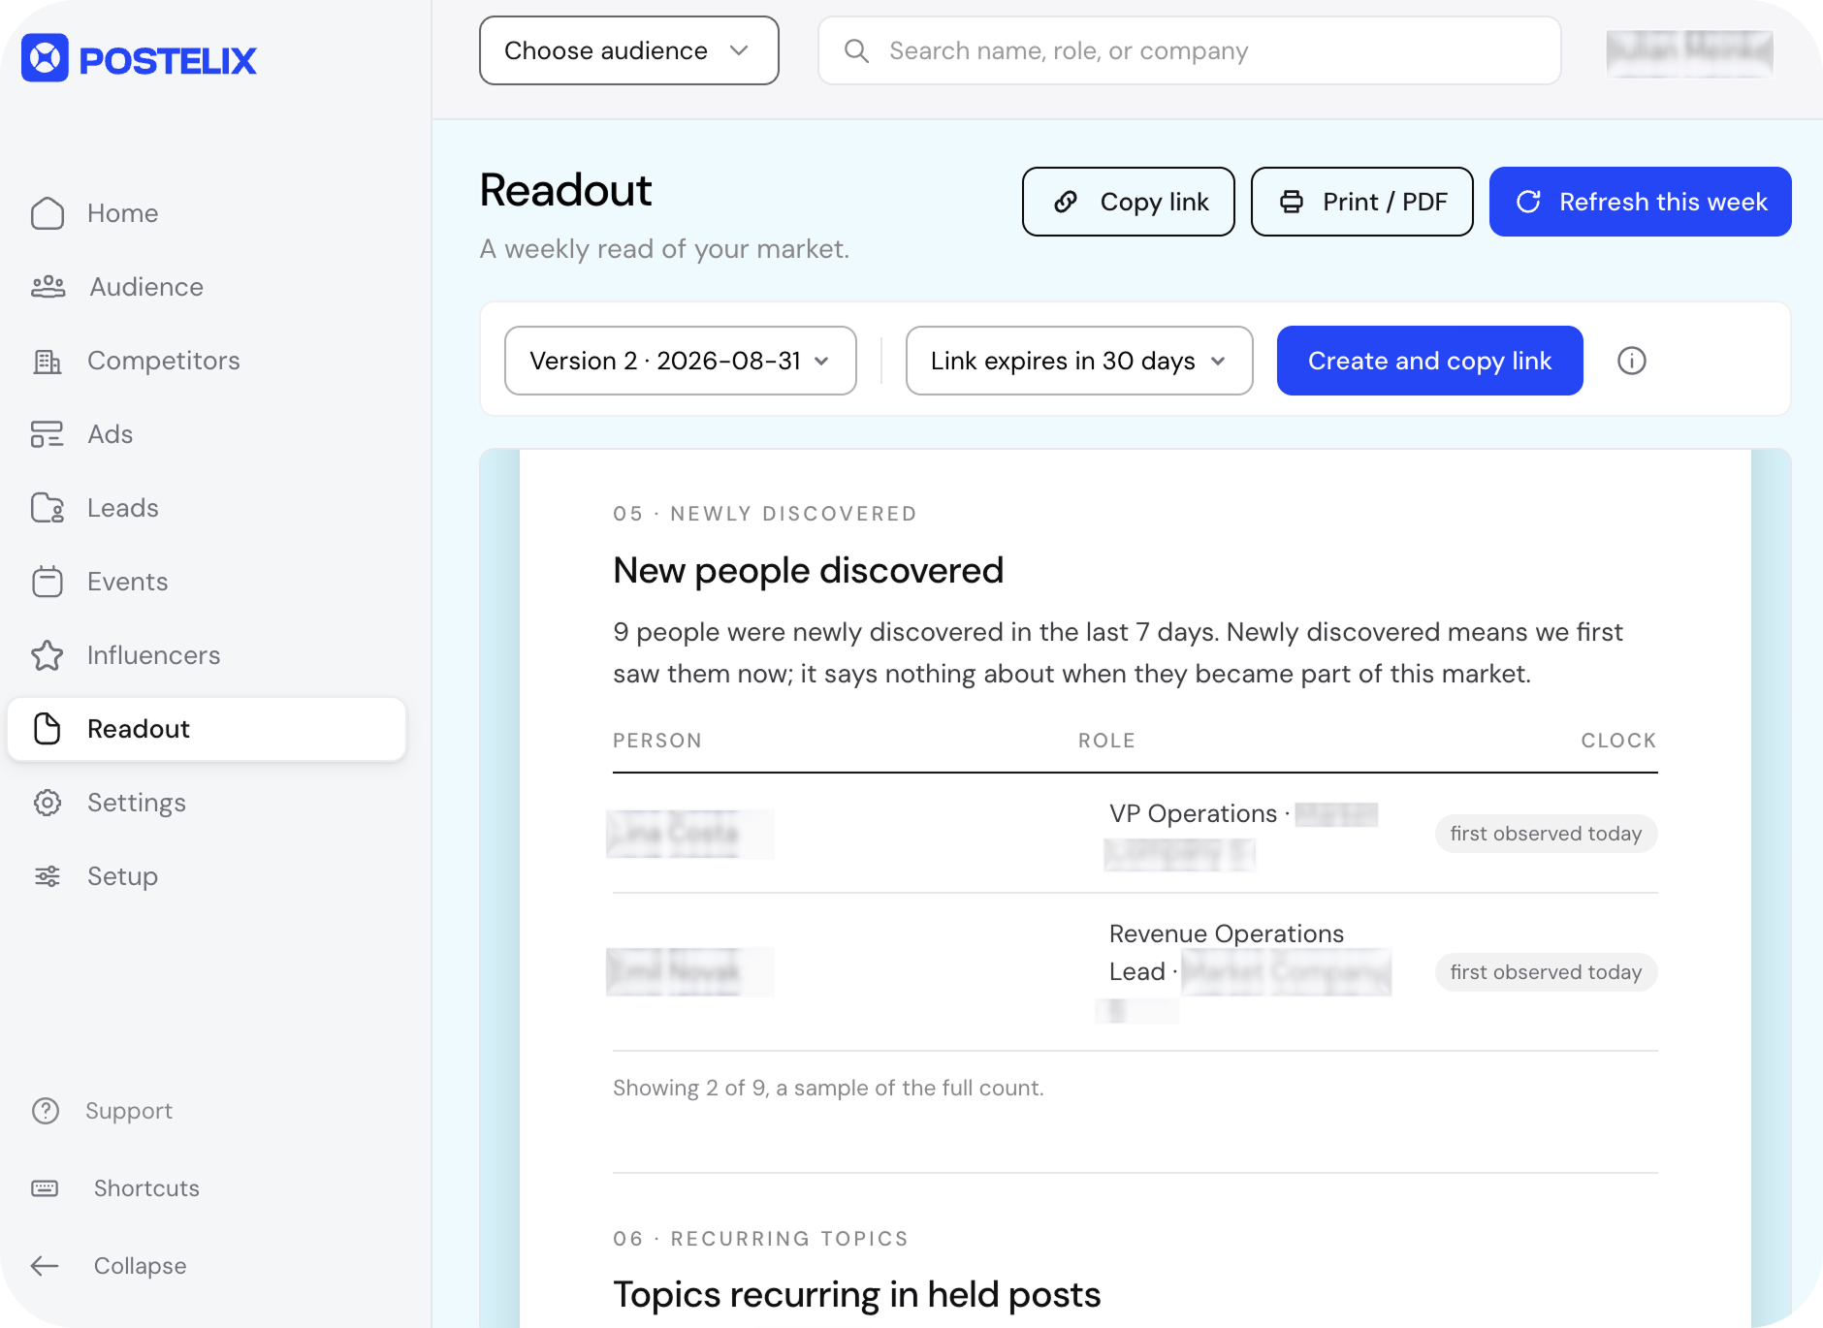Click Create and copy link button
Screen dimensions: 1823x1328
[1430, 361]
